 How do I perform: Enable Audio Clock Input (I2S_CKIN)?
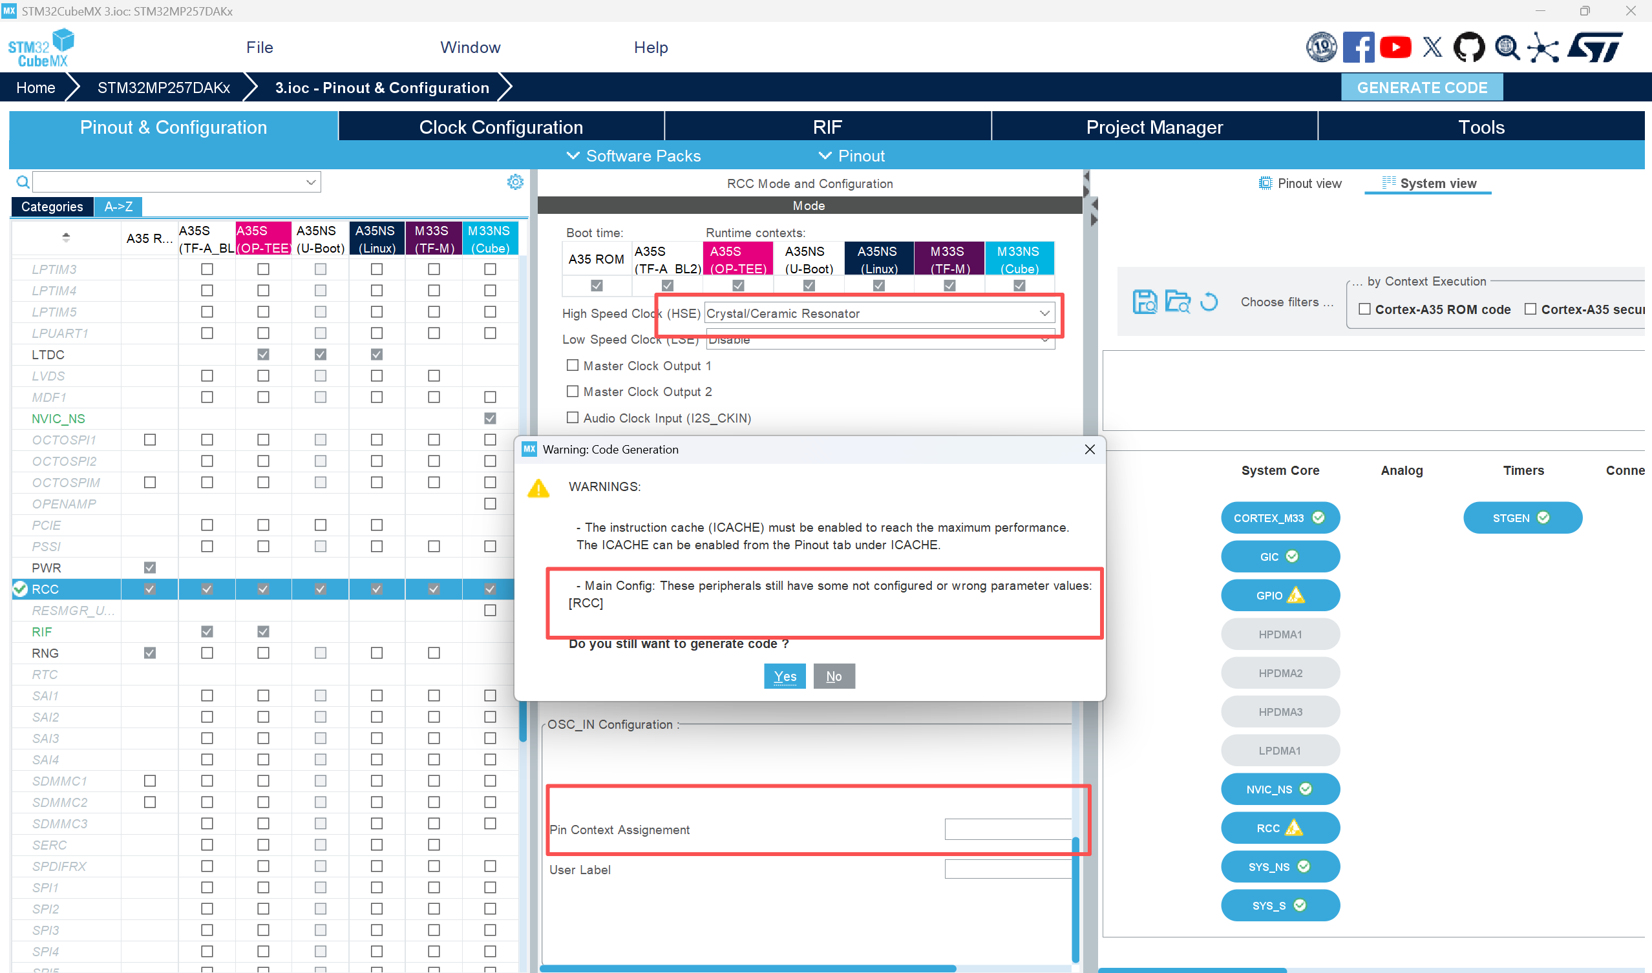pyautogui.click(x=572, y=417)
